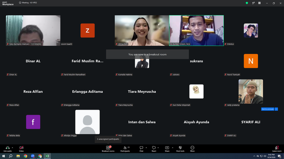Click the first Chrome icon in the taskbar

pyautogui.click(x=25, y=156)
